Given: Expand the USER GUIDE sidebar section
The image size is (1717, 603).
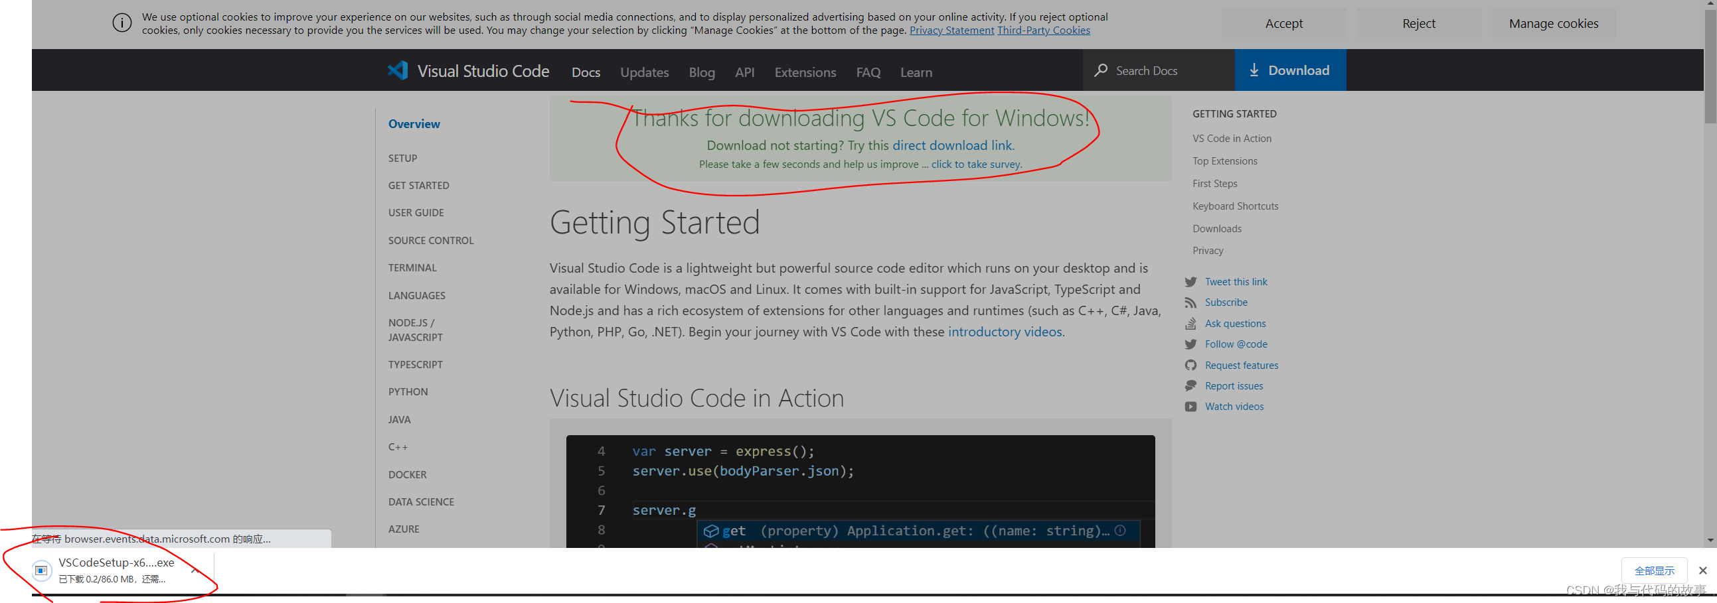Looking at the screenshot, I should pos(416,212).
